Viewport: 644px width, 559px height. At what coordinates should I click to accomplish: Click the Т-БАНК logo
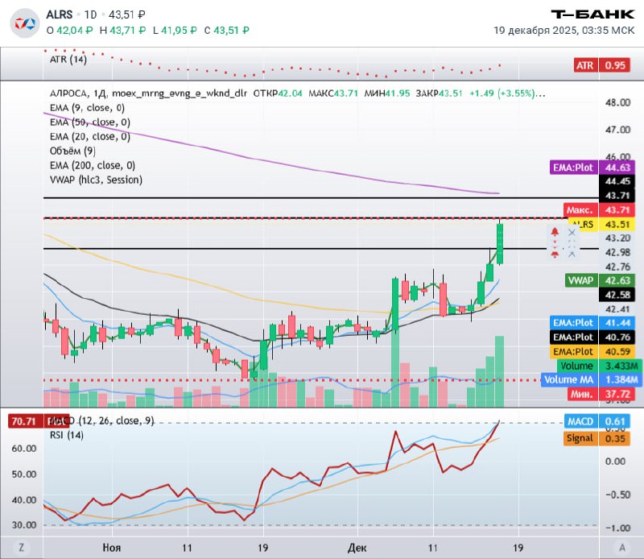(x=592, y=14)
